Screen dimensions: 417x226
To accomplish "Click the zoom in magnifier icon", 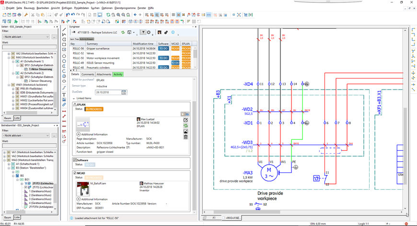I will click(x=118, y=15).
